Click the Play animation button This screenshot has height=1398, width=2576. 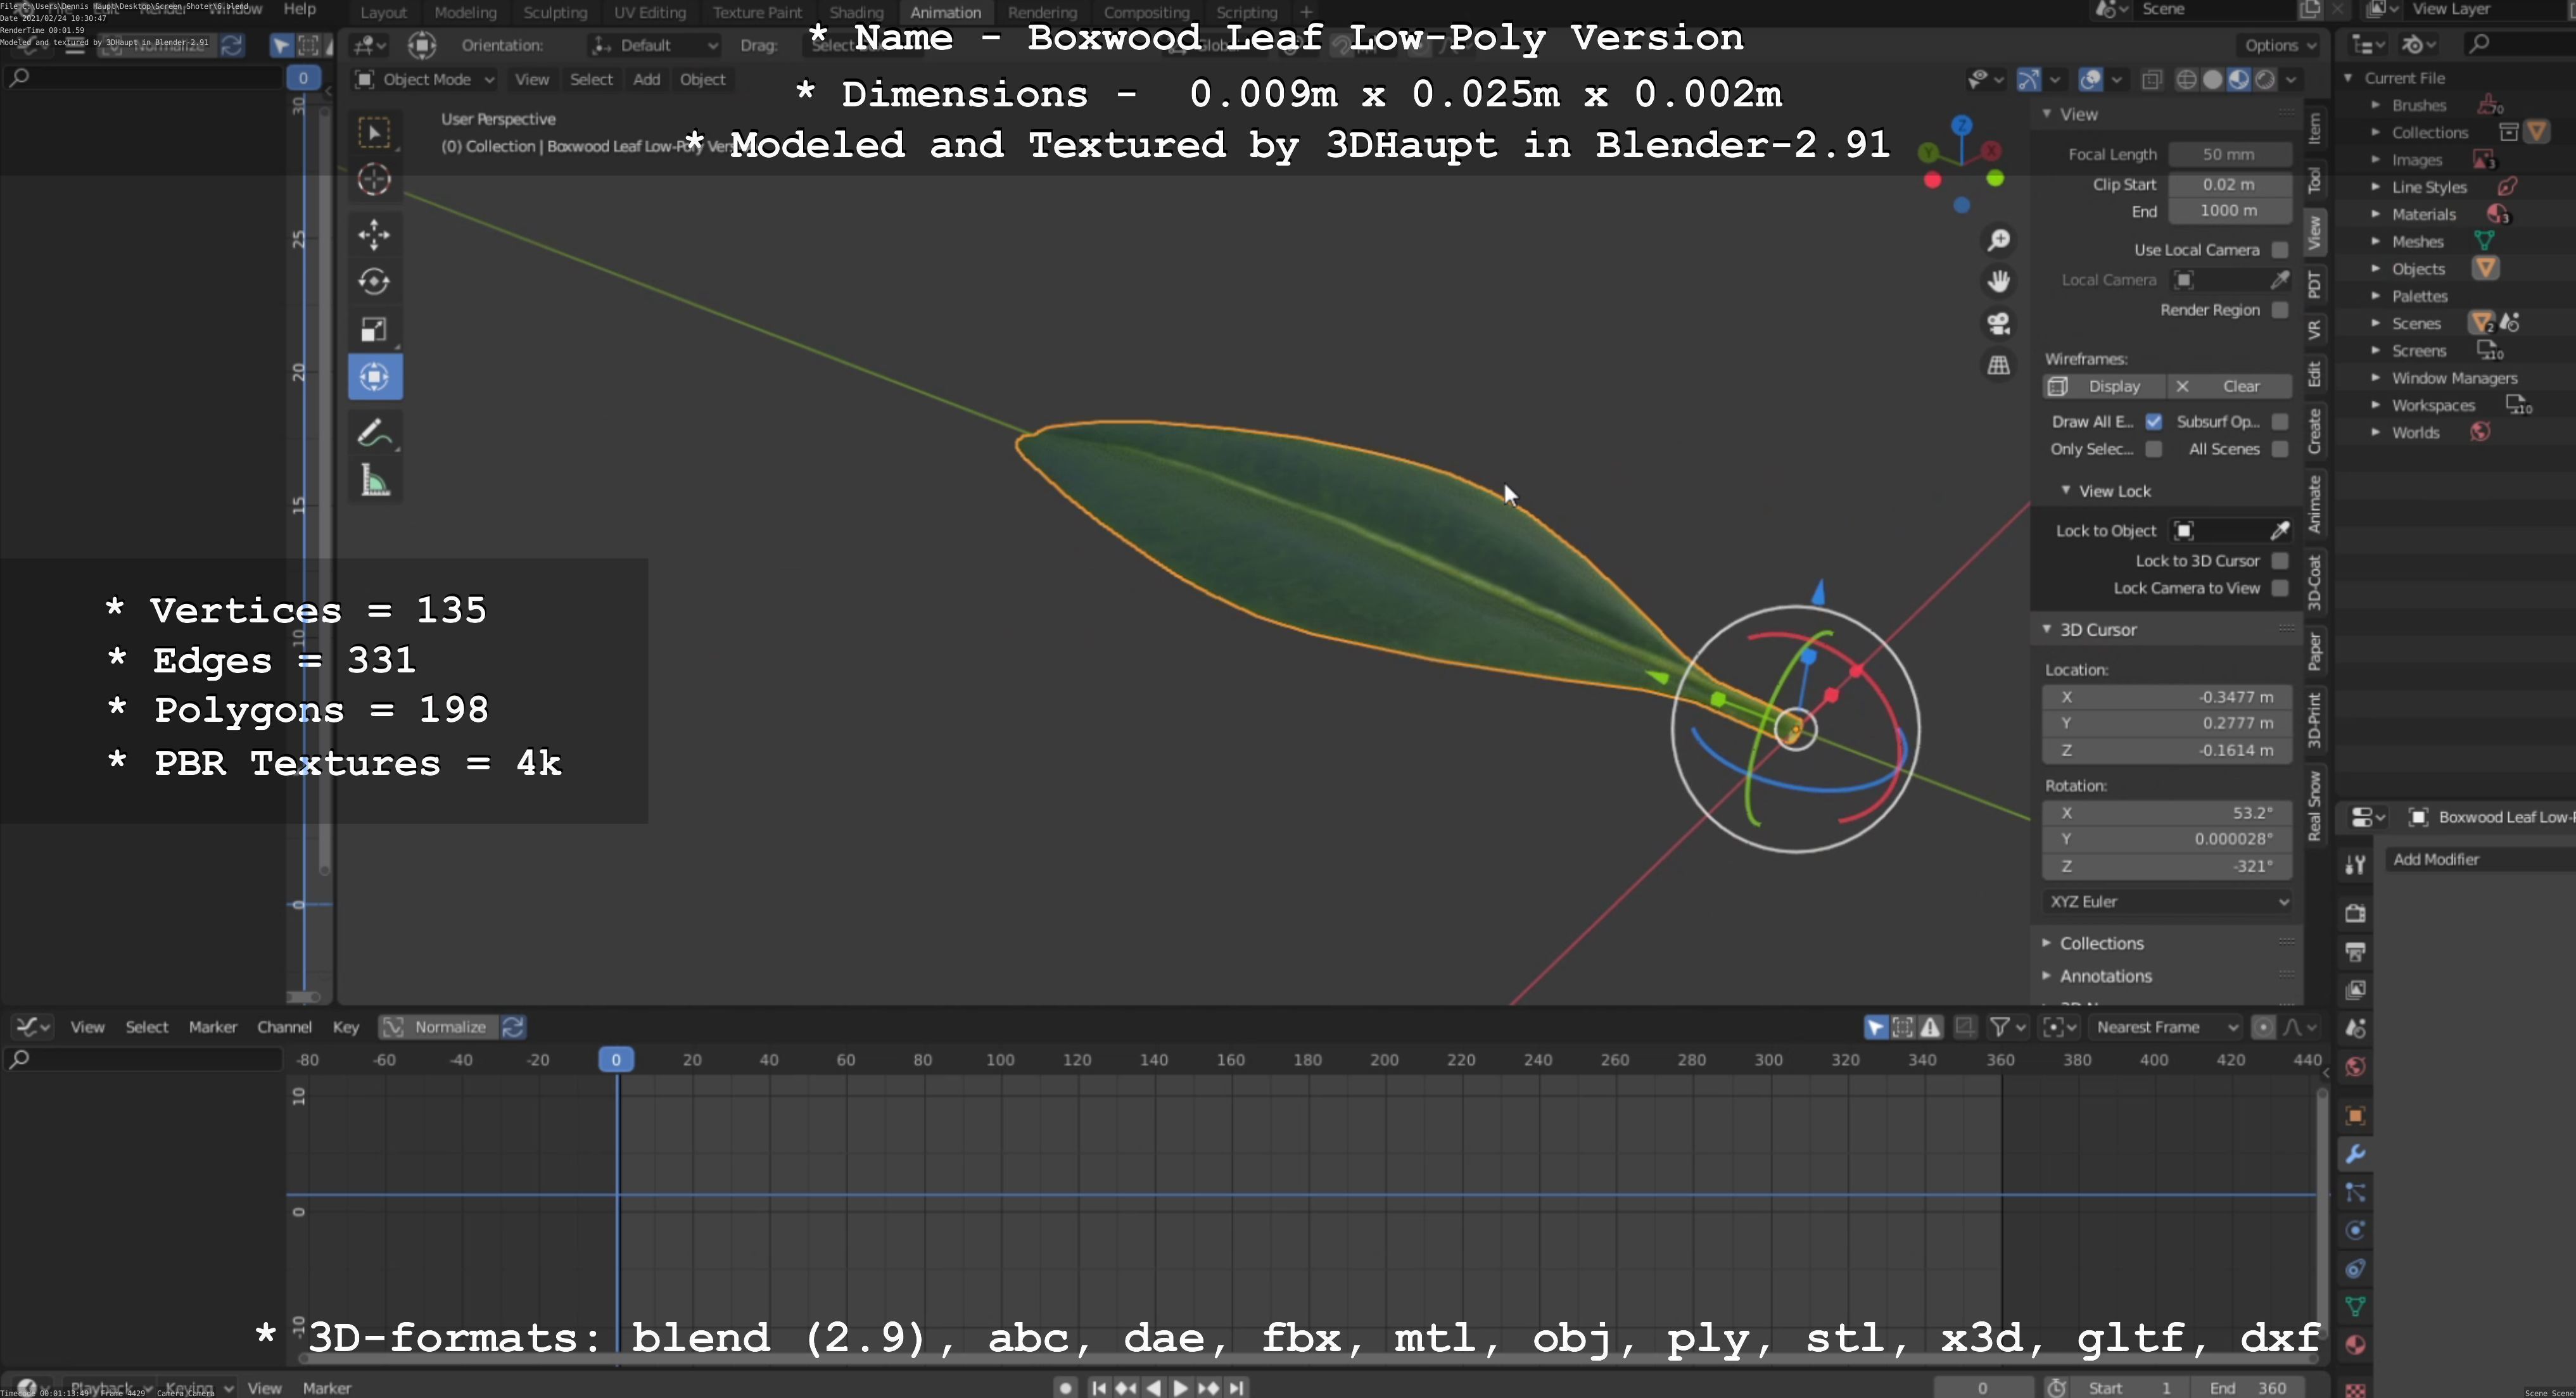pos(1180,1387)
